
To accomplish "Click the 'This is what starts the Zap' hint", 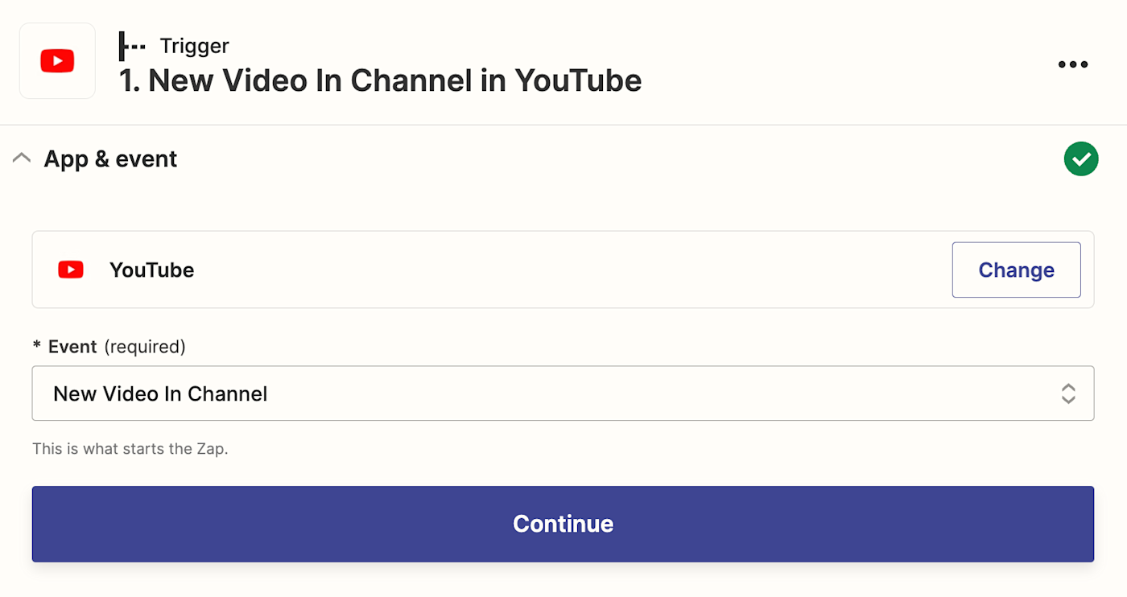I will tap(130, 449).
